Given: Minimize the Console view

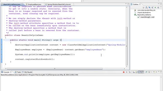Looking at the screenshot, I should (159, 72).
